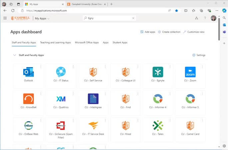Click the Microsoft app launcher waffle icon
Viewport: 228px width, 150px height.
click(x=5, y=18)
